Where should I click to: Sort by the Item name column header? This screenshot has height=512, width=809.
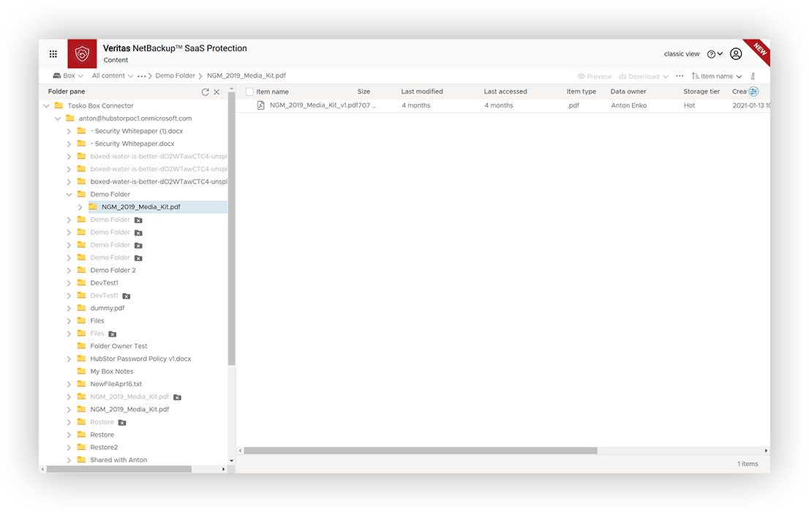pyautogui.click(x=272, y=92)
